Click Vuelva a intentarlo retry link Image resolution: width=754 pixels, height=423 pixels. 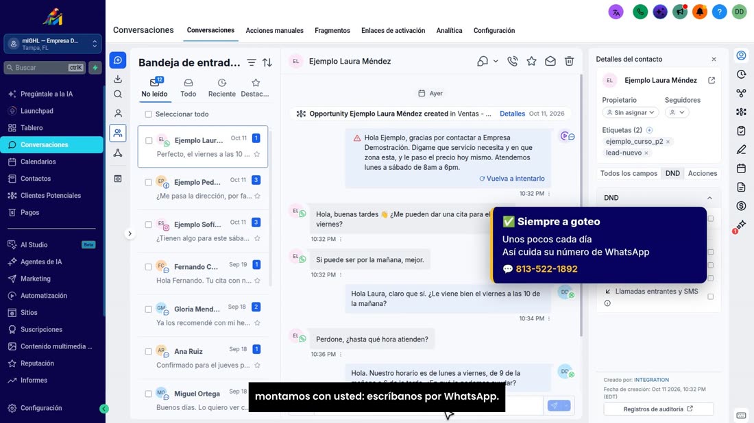pyautogui.click(x=512, y=179)
